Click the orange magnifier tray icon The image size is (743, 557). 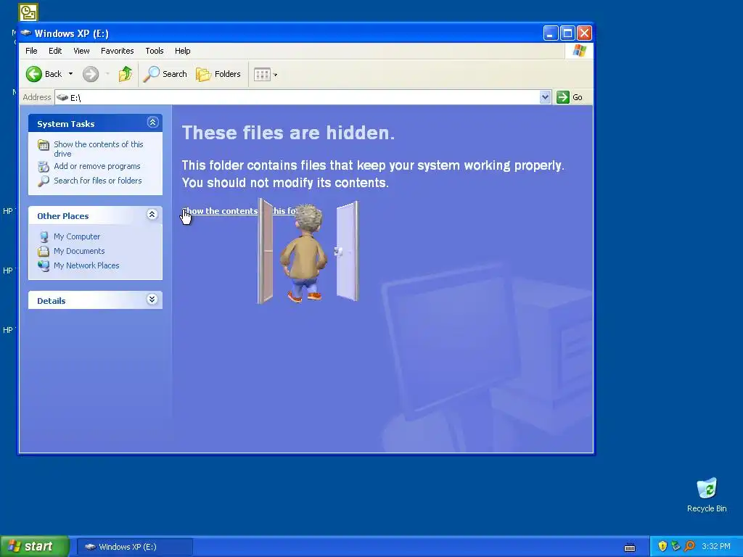point(689,546)
